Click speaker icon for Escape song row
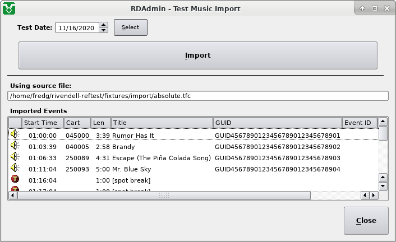 click(x=15, y=157)
